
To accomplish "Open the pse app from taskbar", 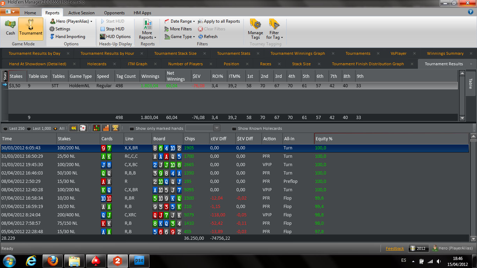I will (139, 261).
